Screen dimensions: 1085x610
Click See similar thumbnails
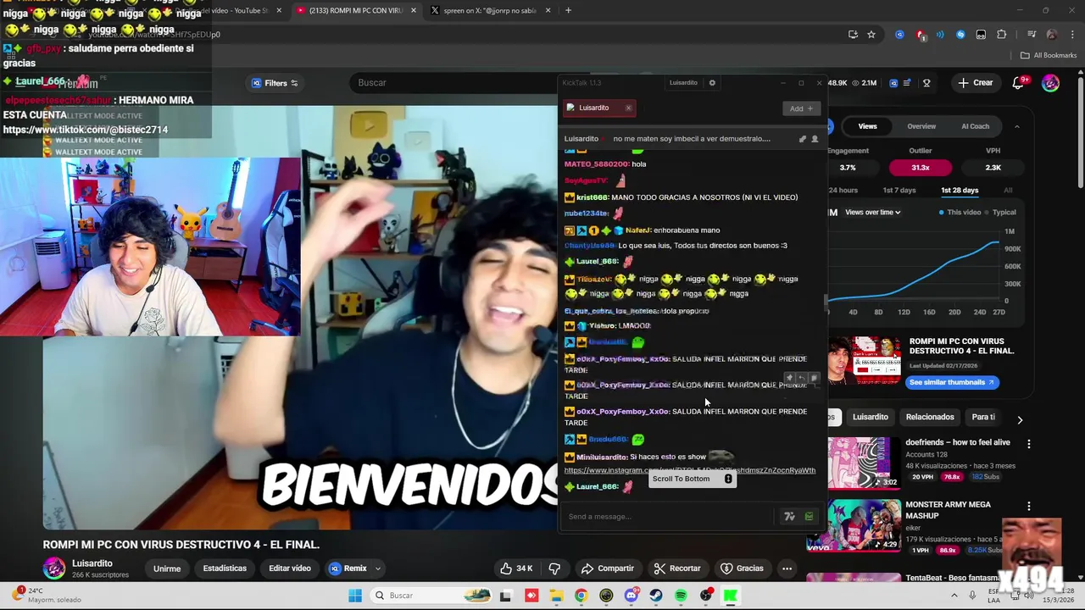[x=951, y=382]
